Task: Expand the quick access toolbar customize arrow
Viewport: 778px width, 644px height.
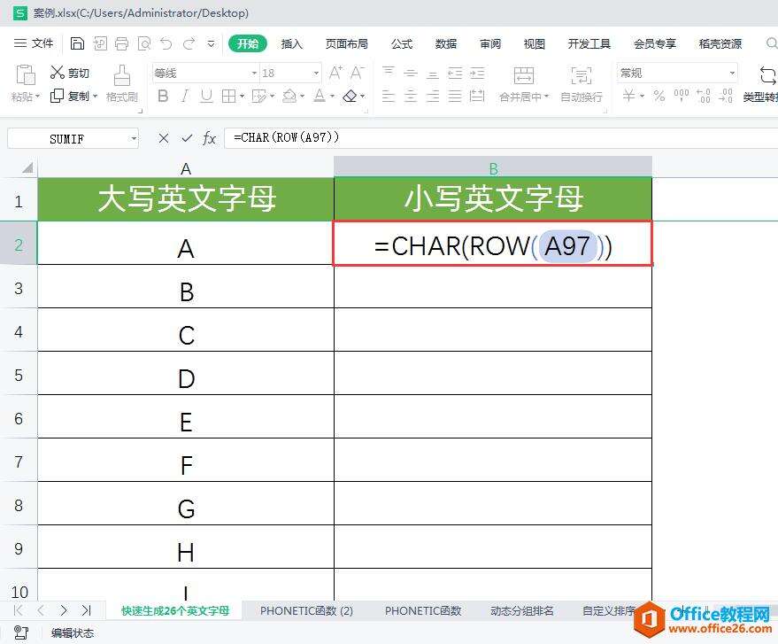Action: click(212, 43)
